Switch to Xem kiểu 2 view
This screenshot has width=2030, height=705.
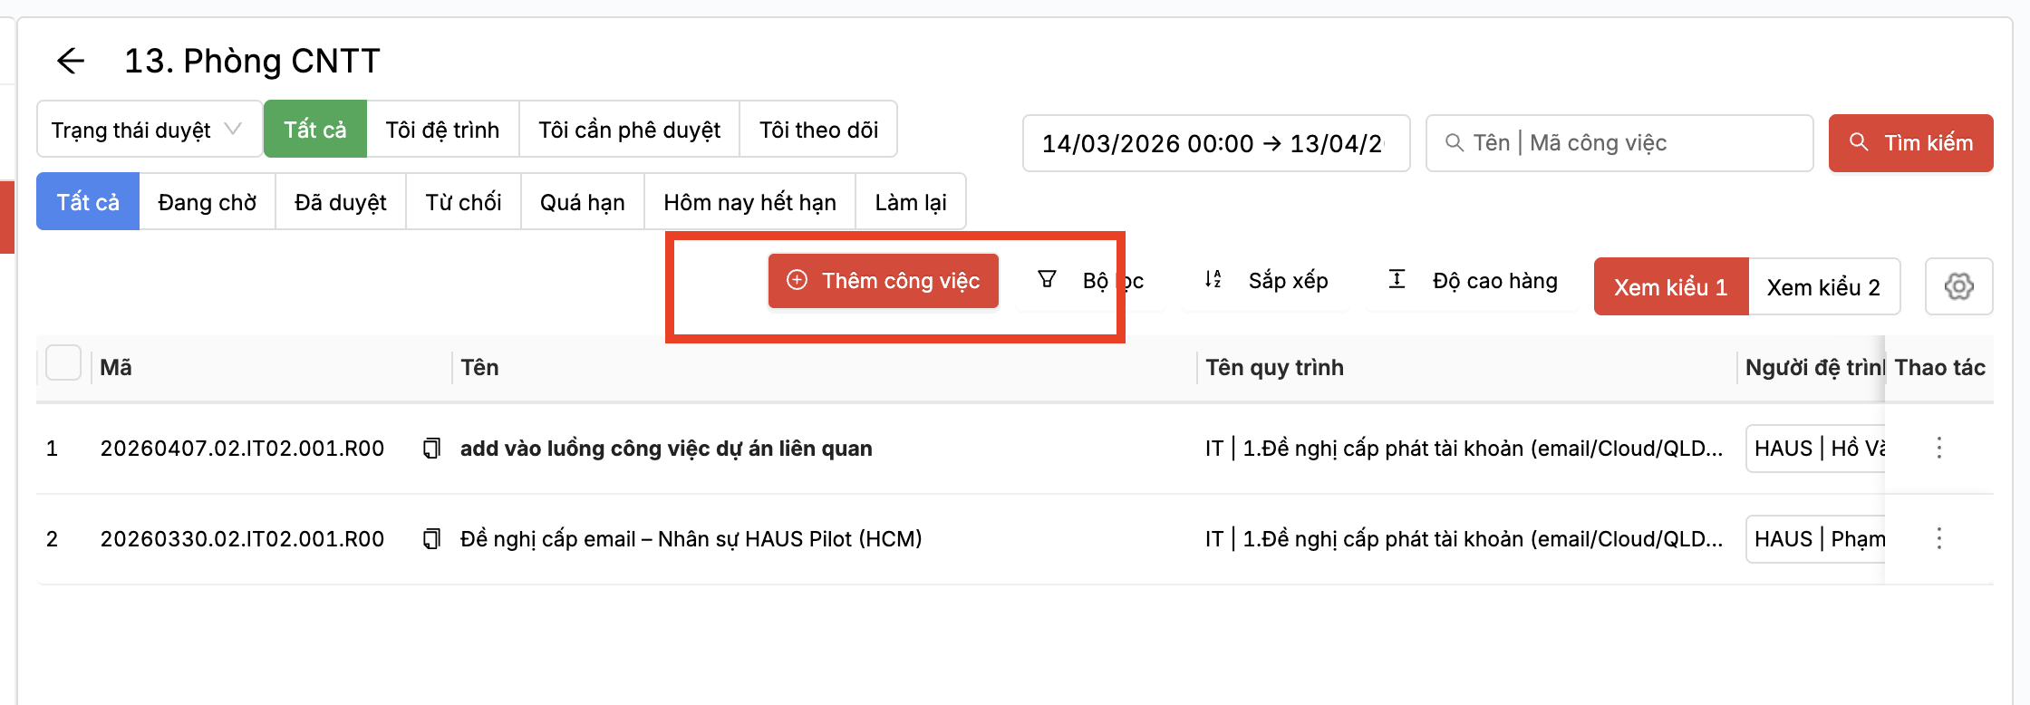point(1822,287)
